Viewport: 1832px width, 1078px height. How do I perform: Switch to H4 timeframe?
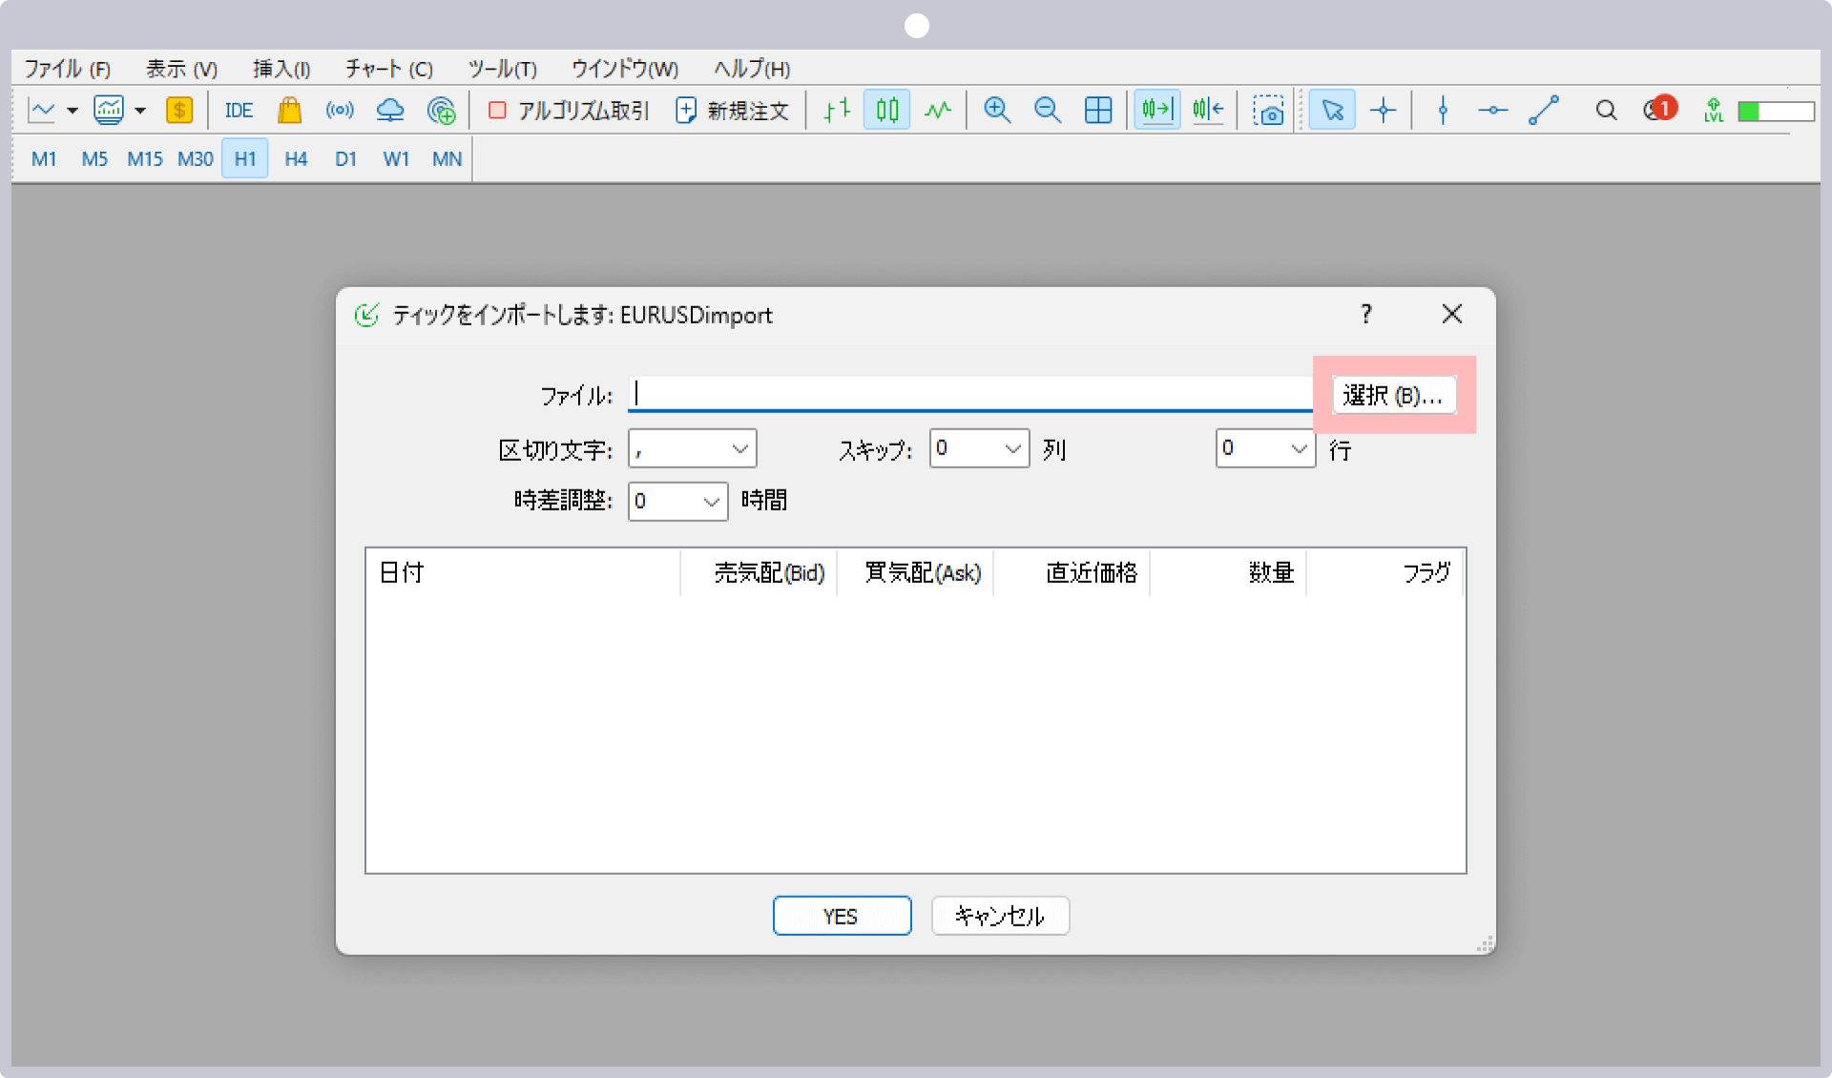tap(296, 159)
